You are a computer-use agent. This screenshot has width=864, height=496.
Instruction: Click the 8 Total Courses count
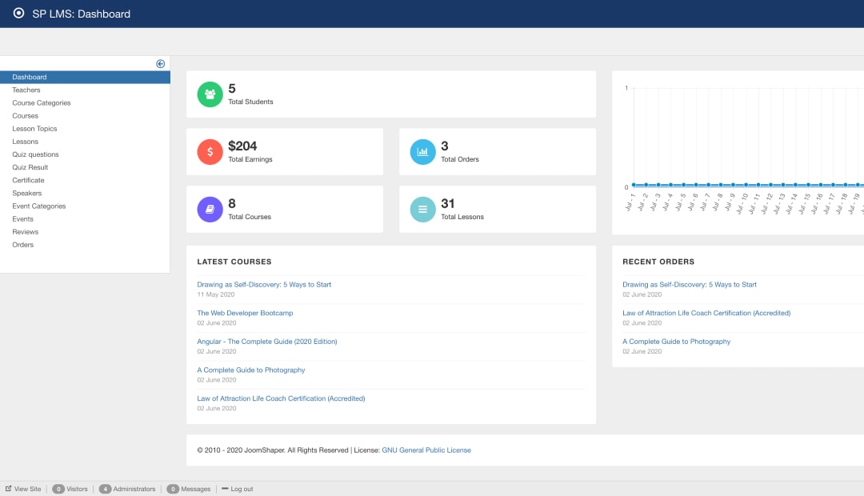coord(232,203)
